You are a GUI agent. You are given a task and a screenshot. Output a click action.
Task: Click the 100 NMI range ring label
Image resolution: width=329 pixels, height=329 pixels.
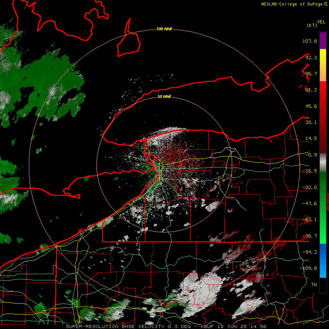(164, 29)
